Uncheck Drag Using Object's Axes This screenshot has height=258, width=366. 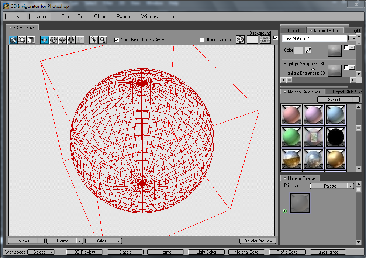[x=117, y=40]
